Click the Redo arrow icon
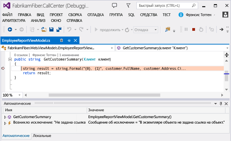Viewport: 231px width, 141px height. (81, 29)
